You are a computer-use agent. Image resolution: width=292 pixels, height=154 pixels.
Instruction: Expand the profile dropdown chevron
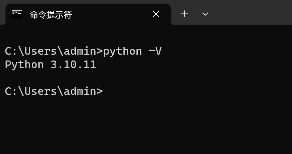click(205, 14)
